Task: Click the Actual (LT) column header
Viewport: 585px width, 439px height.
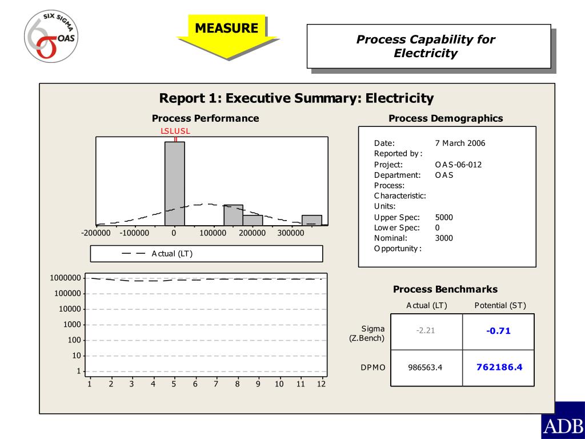Action: 426,305
